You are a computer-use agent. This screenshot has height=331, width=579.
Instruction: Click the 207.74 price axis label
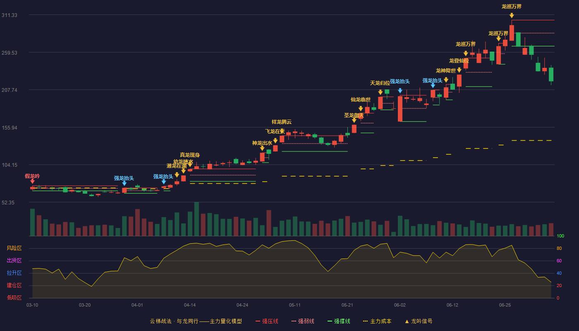[9, 90]
